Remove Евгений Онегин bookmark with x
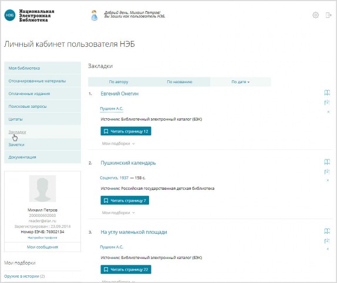Viewport: 337px width, 283px height. [328, 111]
